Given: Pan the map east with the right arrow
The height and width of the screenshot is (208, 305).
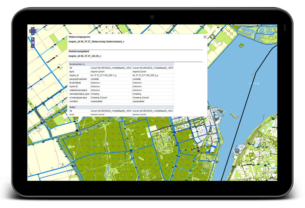Looking at the screenshot, I should tap(35, 31).
